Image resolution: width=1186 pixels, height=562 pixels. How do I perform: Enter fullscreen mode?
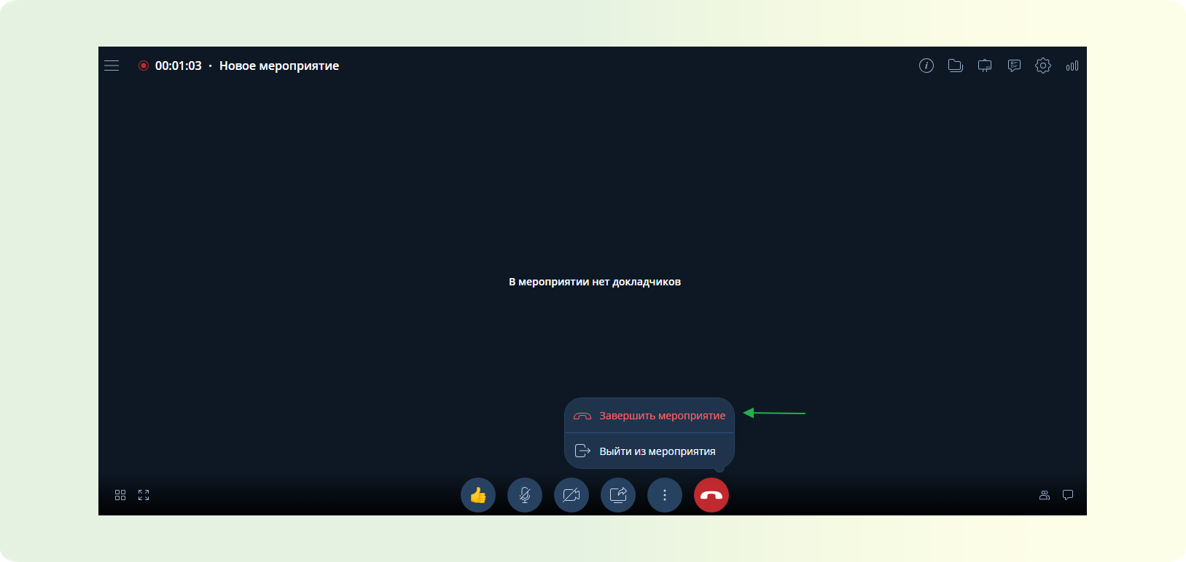point(144,495)
